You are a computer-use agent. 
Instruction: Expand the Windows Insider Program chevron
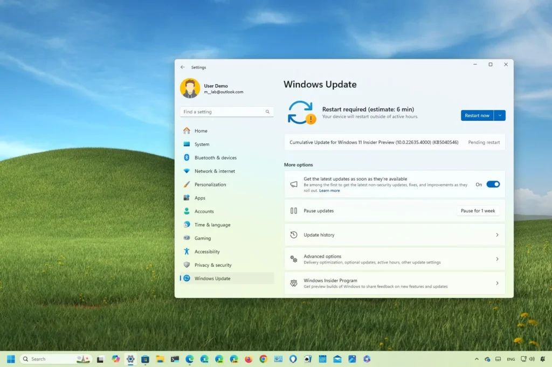point(497,283)
